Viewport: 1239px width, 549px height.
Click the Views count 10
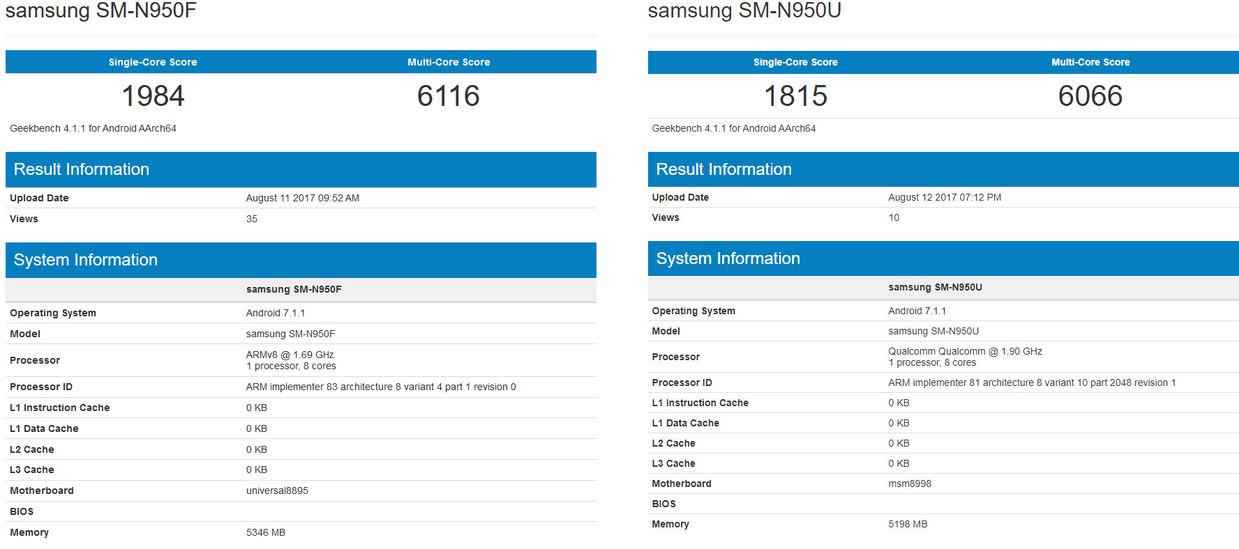tap(894, 217)
